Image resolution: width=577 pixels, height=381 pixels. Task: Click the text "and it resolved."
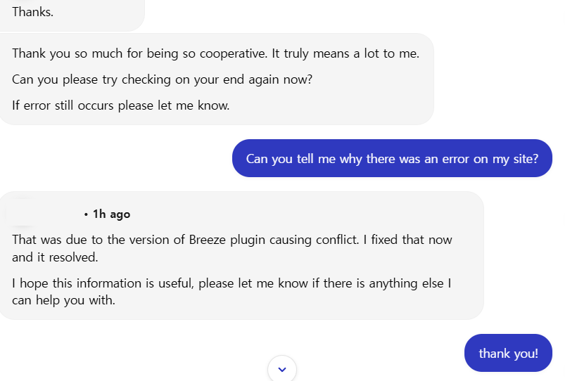tap(55, 257)
